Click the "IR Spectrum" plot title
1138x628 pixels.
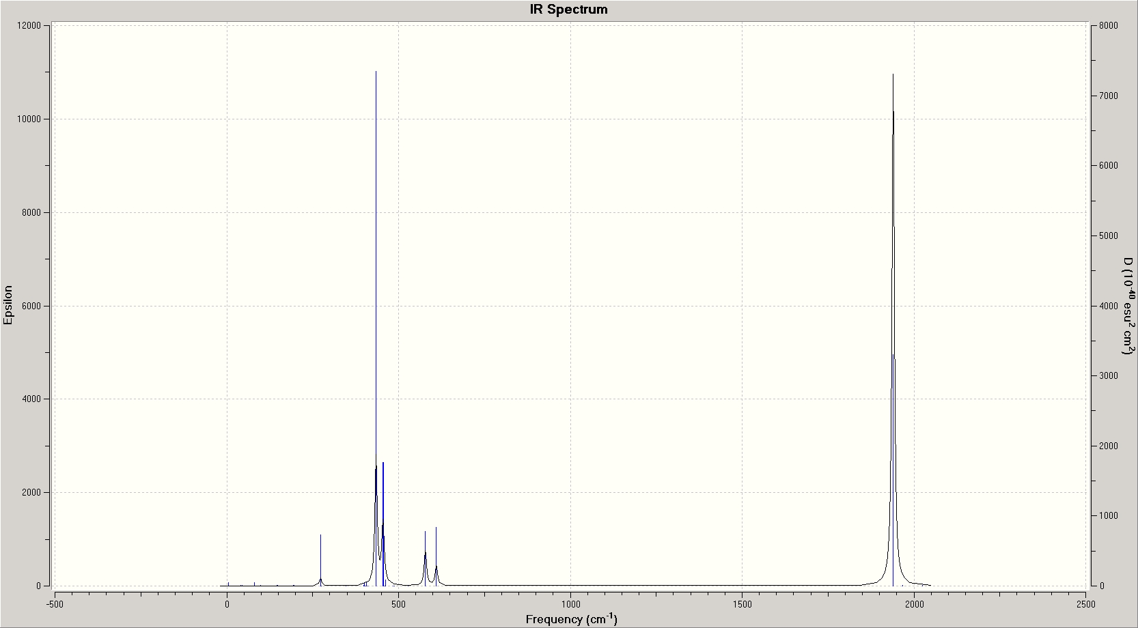click(x=568, y=10)
